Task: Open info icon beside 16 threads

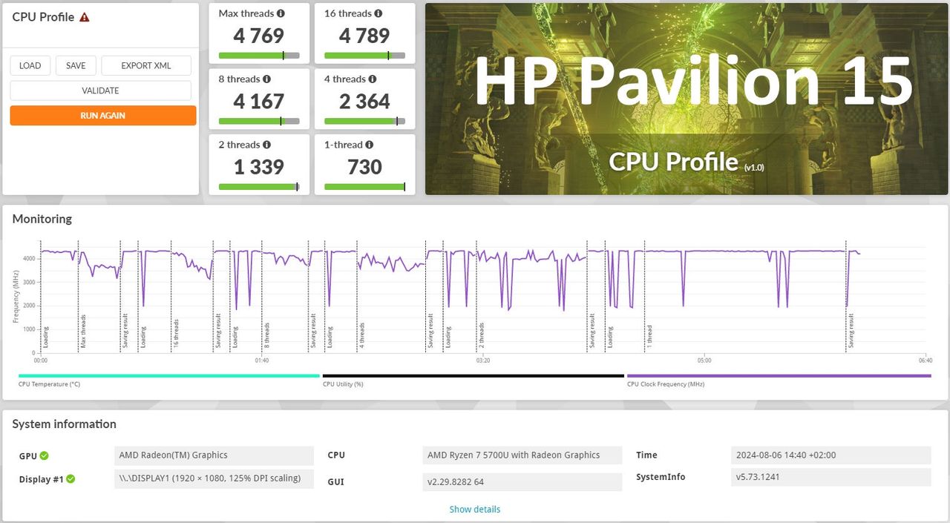Action: [x=379, y=13]
